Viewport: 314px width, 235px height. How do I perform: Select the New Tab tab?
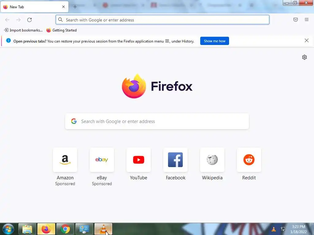pyautogui.click(x=34, y=7)
